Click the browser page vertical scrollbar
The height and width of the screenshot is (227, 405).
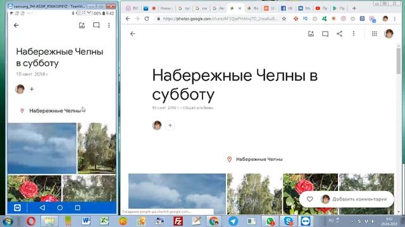pyautogui.click(x=399, y=61)
